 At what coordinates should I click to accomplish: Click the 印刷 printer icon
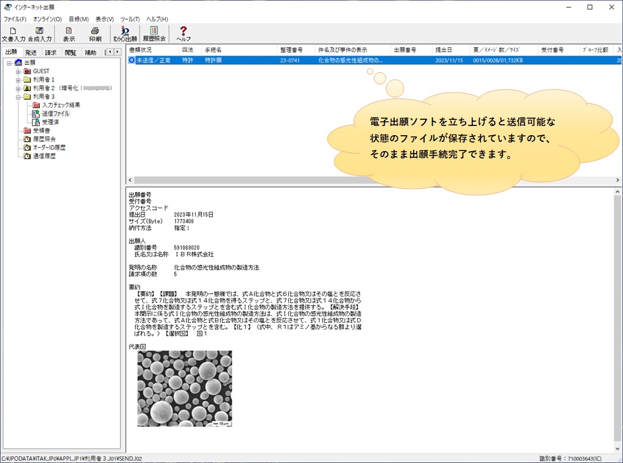95,34
